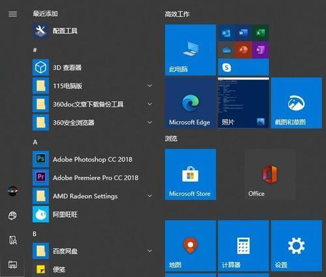The height and width of the screenshot is (277, 326).
Task: Open the 计算器 calculator tile
Action: pos(243,246)
